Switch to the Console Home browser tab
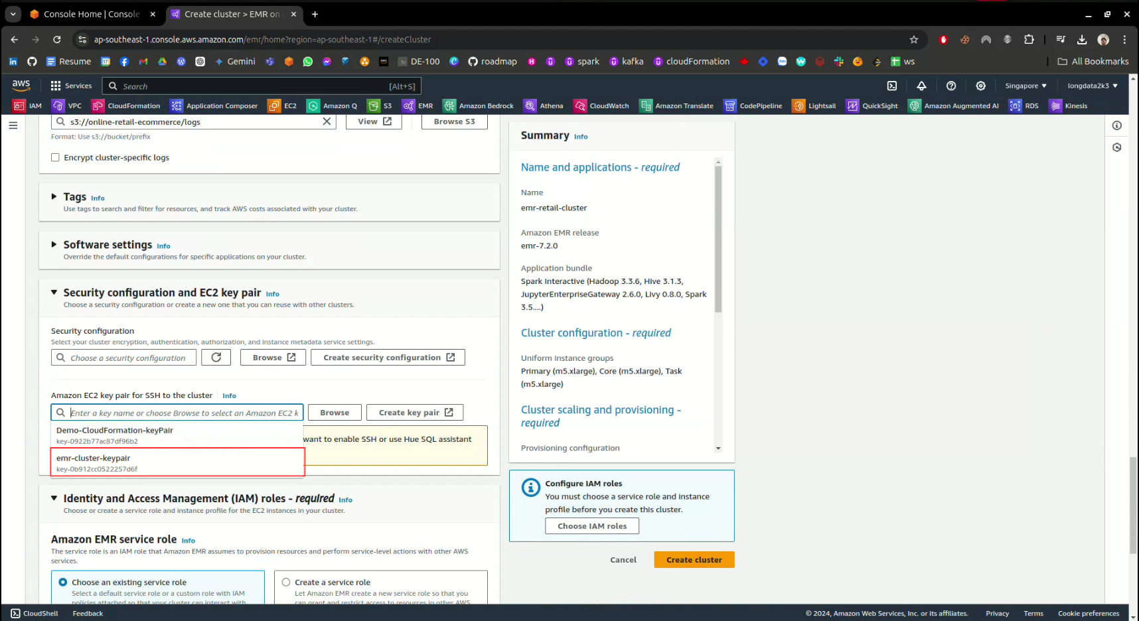This screenshot has height=621, width=1139. coord(92,14)
